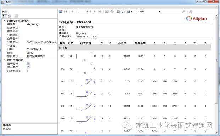Select the 平面图 parameter row
Viewport: 220px width, 136px height.
[29, 46]
